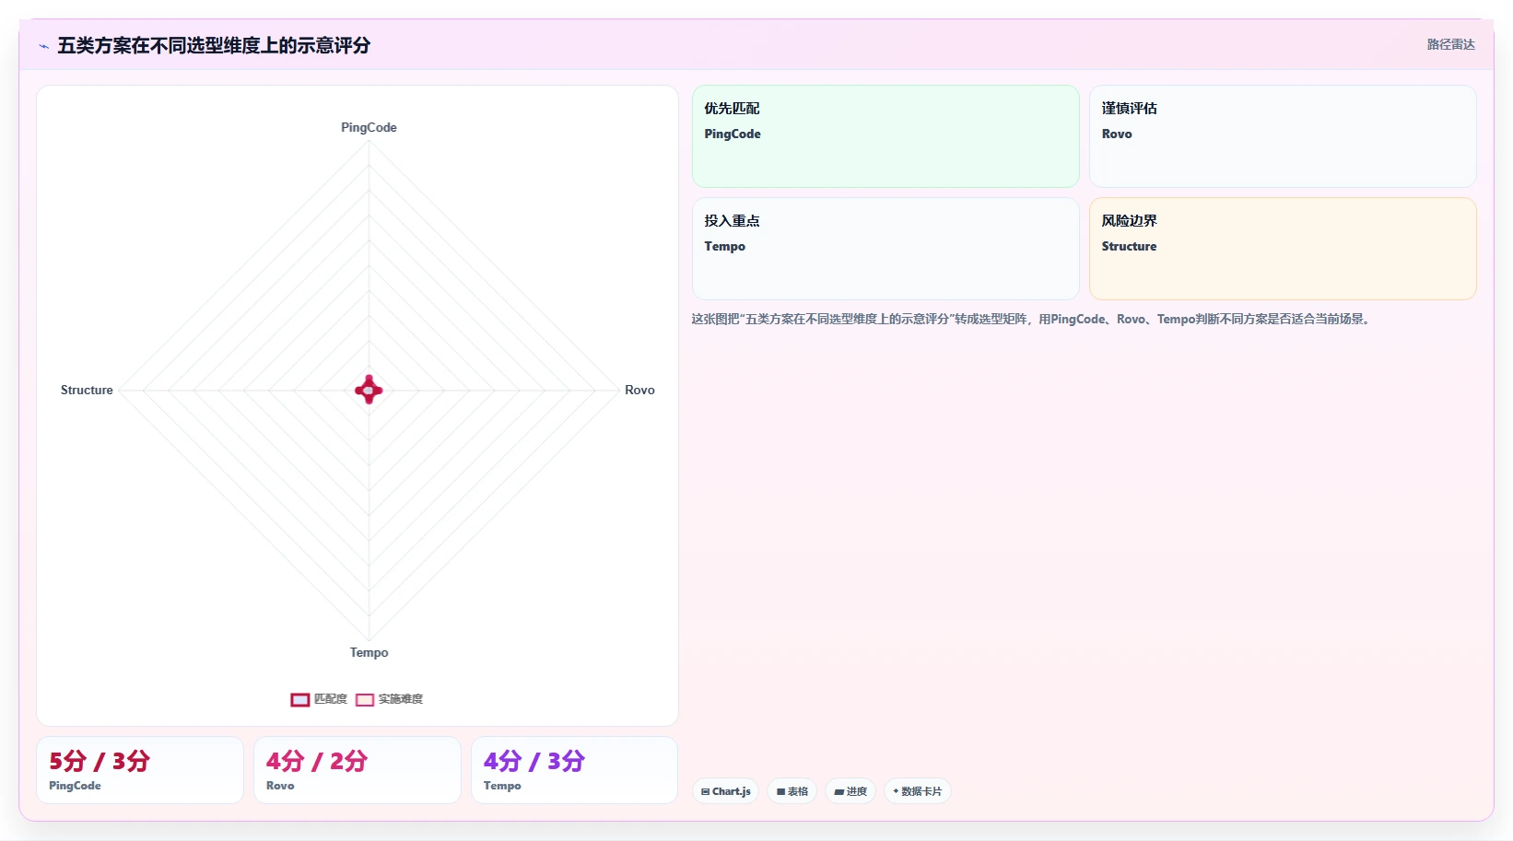Open the 优先匹配 PingCode card
The image size is (1513, 841).
[886, 136]
